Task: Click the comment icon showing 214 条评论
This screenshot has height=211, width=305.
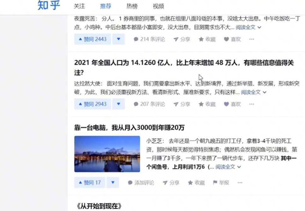Action: click(x=136, y=39)
